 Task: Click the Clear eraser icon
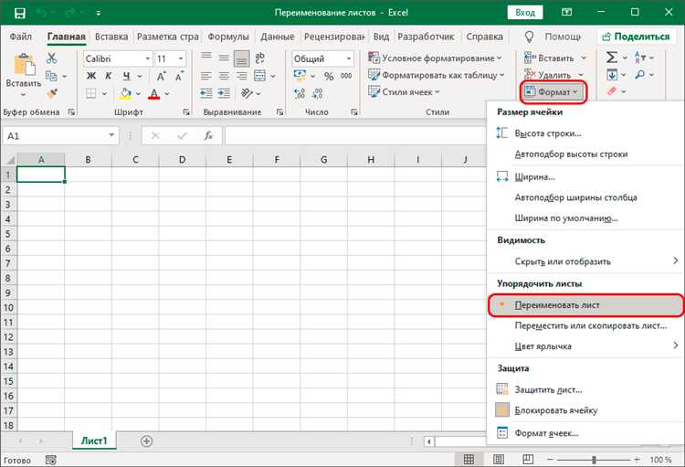(612, 91)
